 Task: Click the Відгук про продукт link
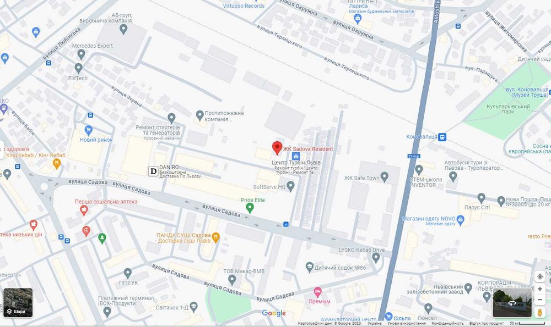pos(487,323)
